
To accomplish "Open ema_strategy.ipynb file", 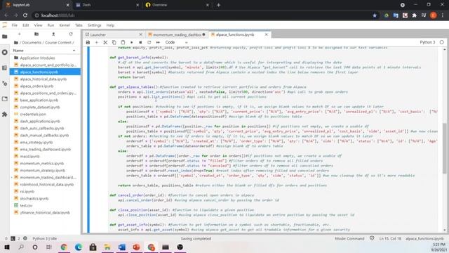I will [x=44, y=142].
